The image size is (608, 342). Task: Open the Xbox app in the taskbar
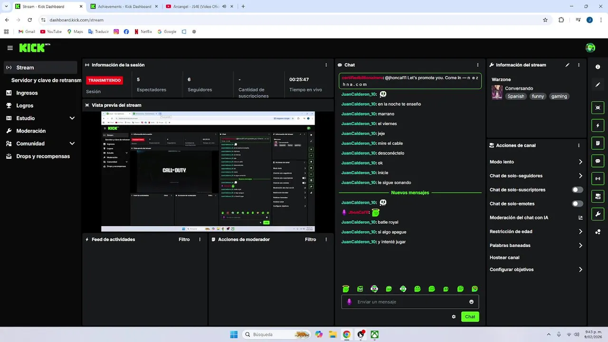(x=375, y=334)
